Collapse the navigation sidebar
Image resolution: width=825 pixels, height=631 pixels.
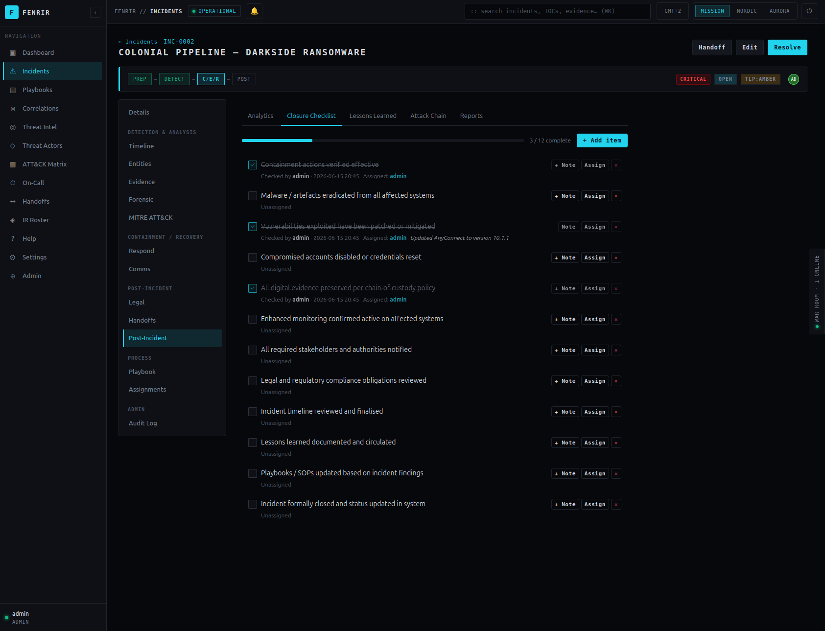click(x=95, y=12)
